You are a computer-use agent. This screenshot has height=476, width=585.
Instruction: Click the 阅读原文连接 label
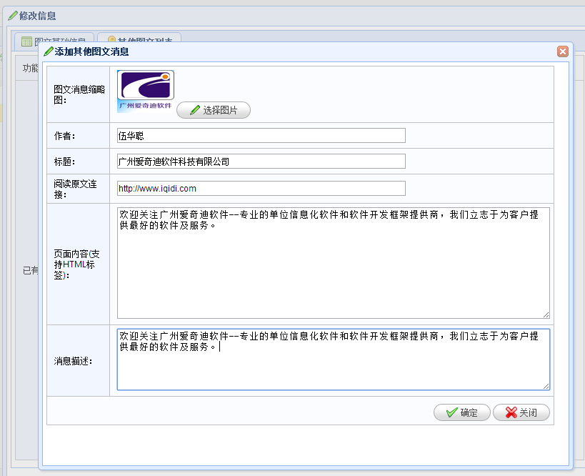tap(76, 189)
